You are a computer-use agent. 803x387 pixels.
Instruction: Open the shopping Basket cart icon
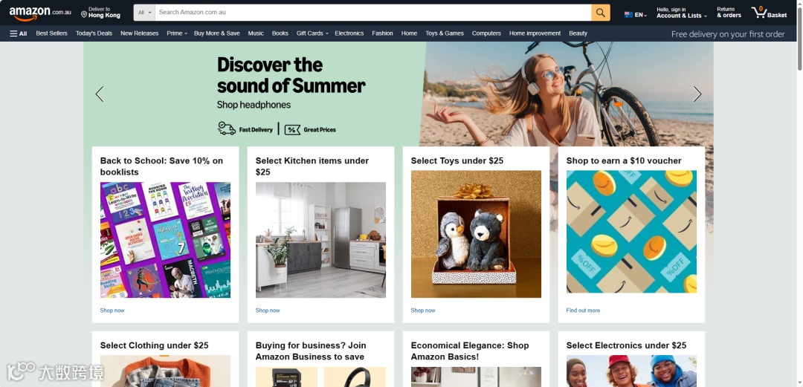point(769,13)
